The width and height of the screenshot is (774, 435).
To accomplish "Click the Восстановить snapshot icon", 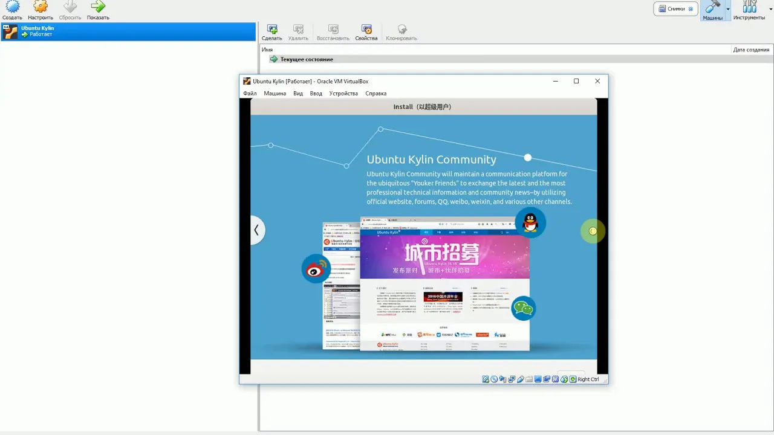I will click(x=333, y=29).
